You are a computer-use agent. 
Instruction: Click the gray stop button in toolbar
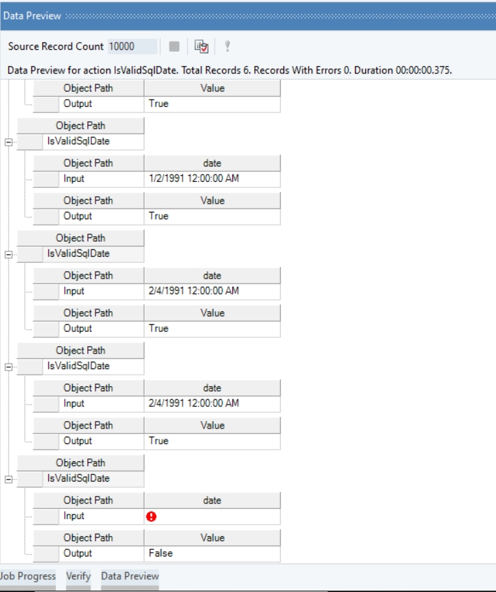click(x=174, y=46)
